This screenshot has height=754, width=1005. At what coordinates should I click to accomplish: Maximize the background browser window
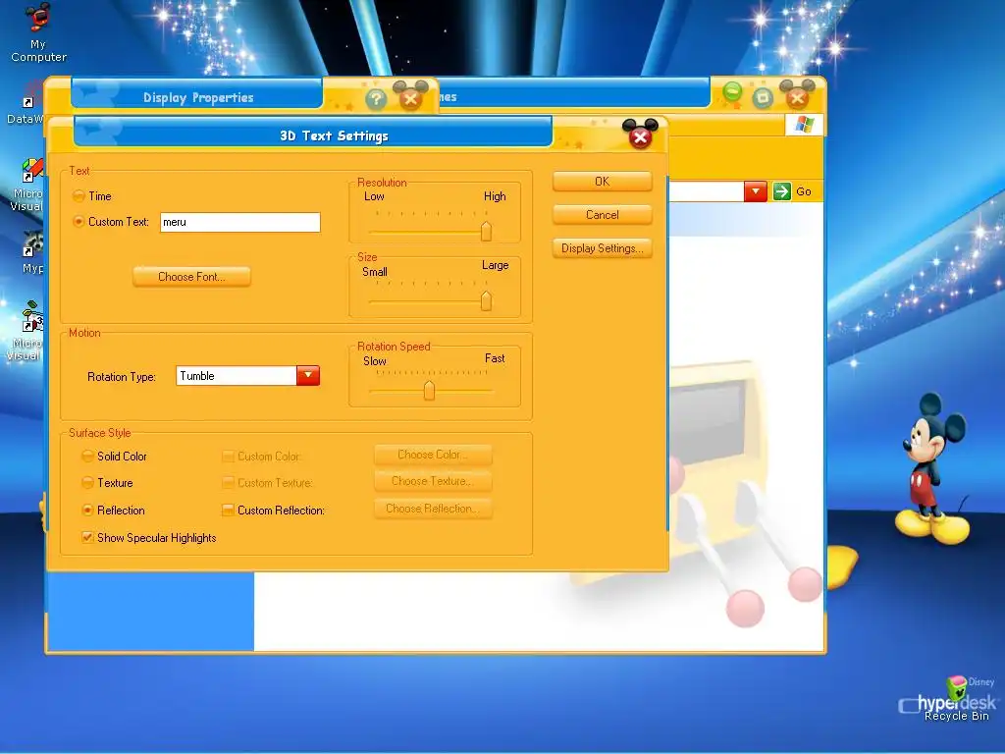762,97
